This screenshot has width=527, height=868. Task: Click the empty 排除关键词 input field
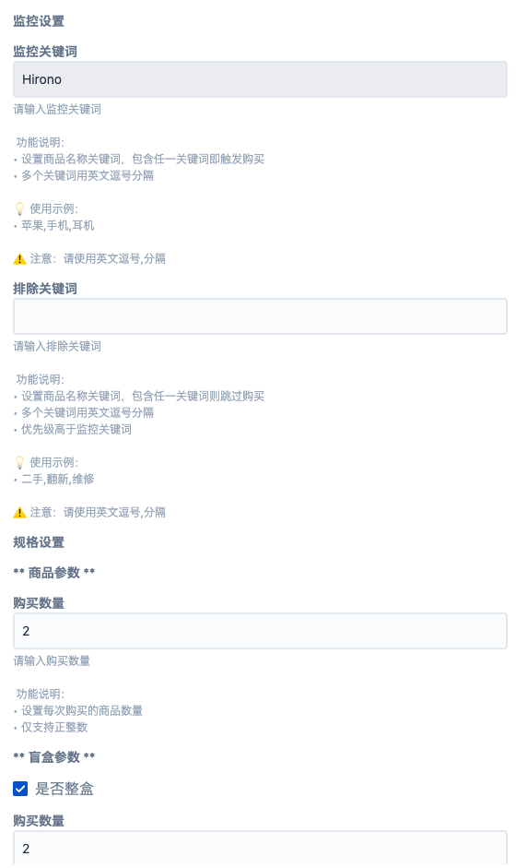(260, 316)
